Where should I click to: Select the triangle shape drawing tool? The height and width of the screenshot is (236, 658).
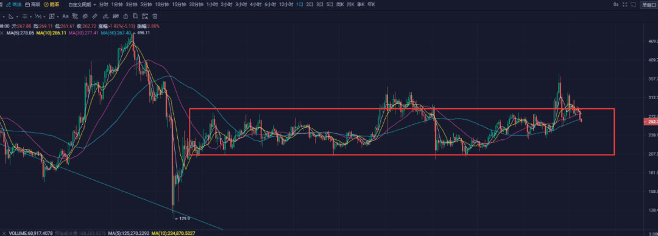(11, 16)
